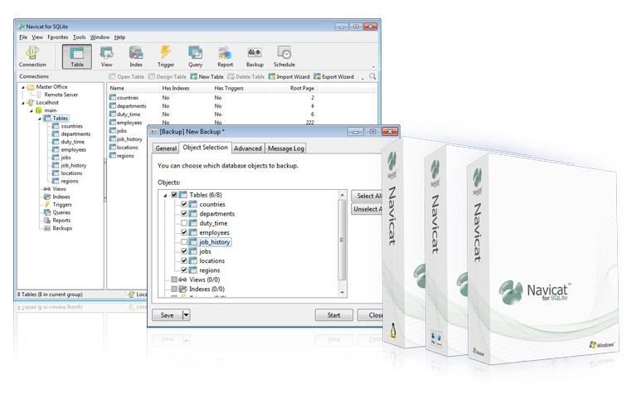Screen dimensions: 641x394
Task: Open the Backup toolbar icon
Action: coord(255,56)
